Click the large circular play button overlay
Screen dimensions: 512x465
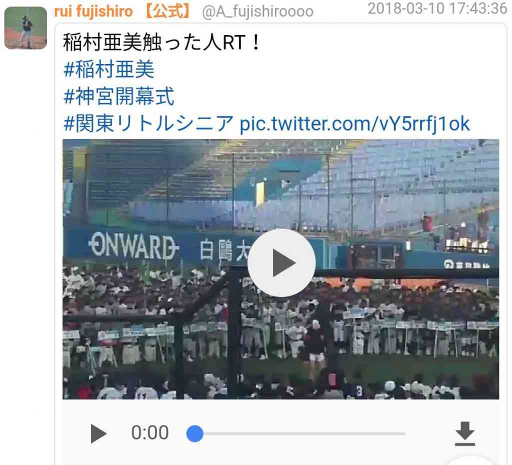pos(281,263)
